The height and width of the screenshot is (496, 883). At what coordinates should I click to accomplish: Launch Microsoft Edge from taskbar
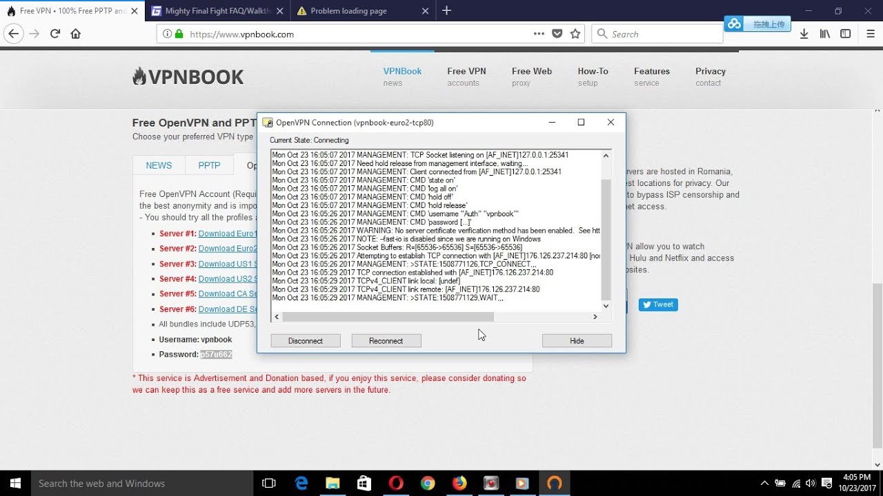coord(301,483)
